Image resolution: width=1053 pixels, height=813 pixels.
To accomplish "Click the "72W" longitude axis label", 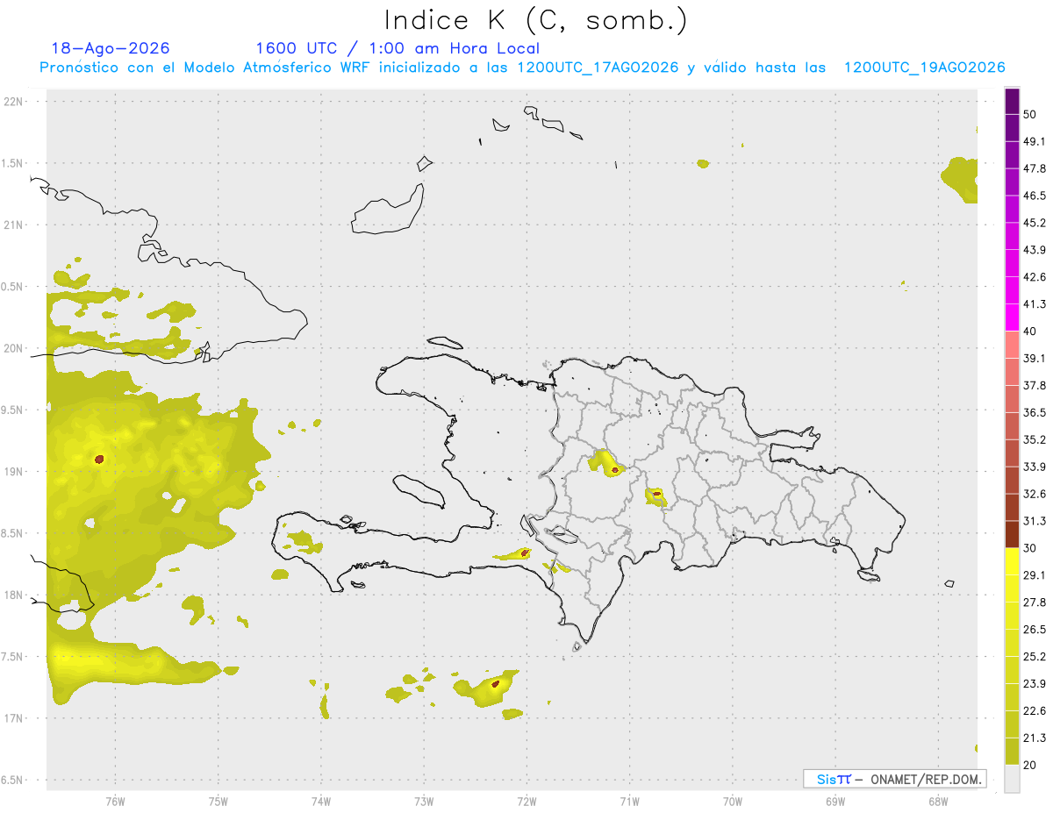I will (x=526, y=802).
